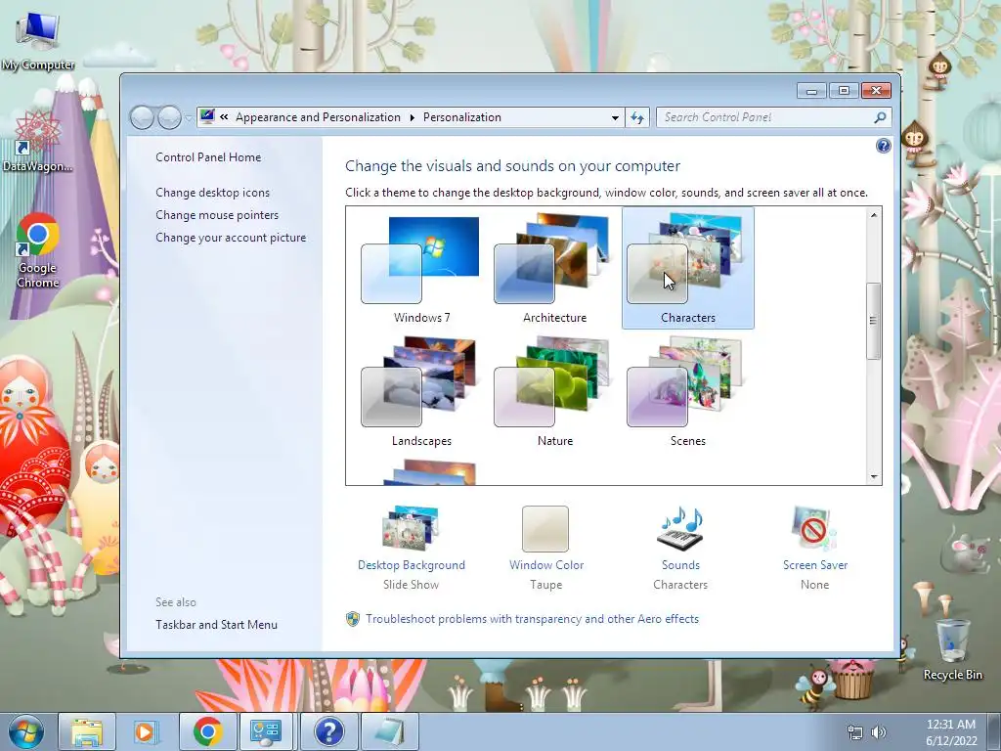Select the Architecture theme

tap(554, 268)
